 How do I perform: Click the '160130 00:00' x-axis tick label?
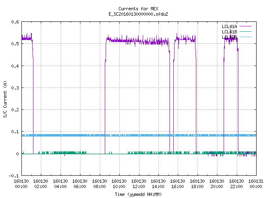21,184
